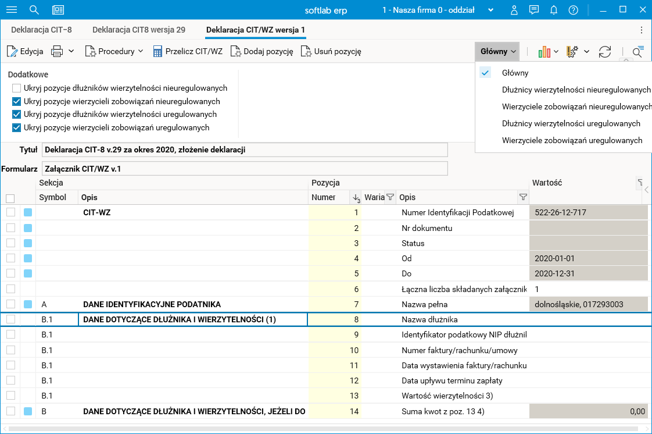This screenshot has height=434, width=652.
Task: Click the chat messages icon
Action: [x=534, y=10]
